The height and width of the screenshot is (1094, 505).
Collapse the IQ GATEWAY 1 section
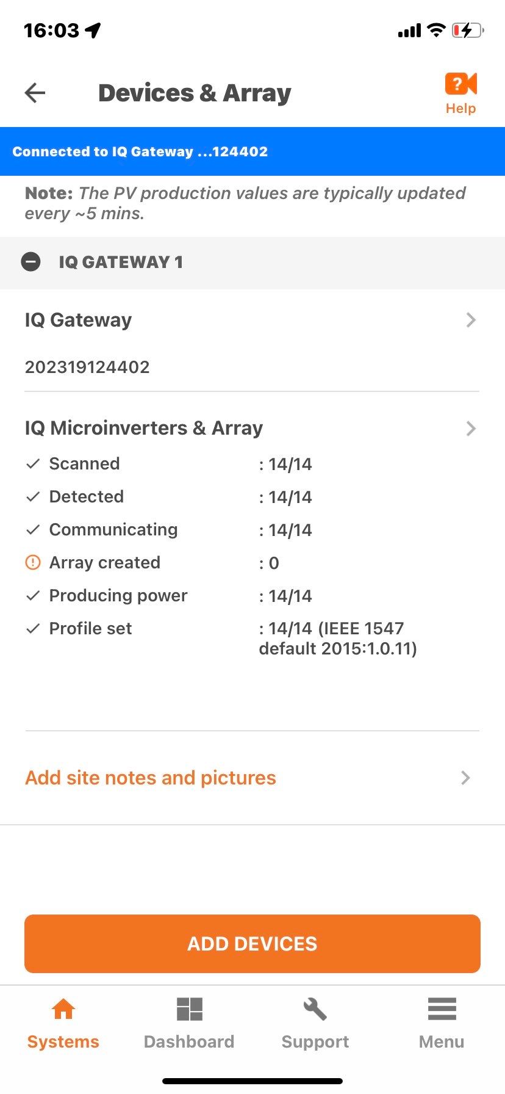31,262
